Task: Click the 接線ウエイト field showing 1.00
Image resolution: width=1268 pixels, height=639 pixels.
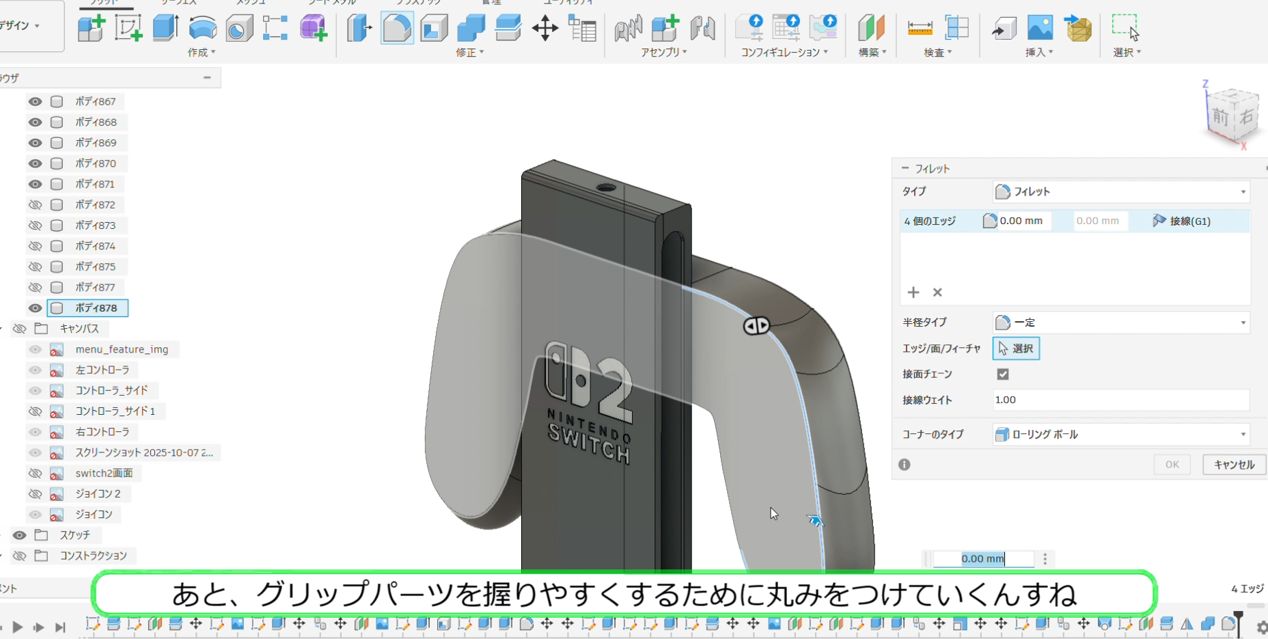Action: [x=1121, y=400]
